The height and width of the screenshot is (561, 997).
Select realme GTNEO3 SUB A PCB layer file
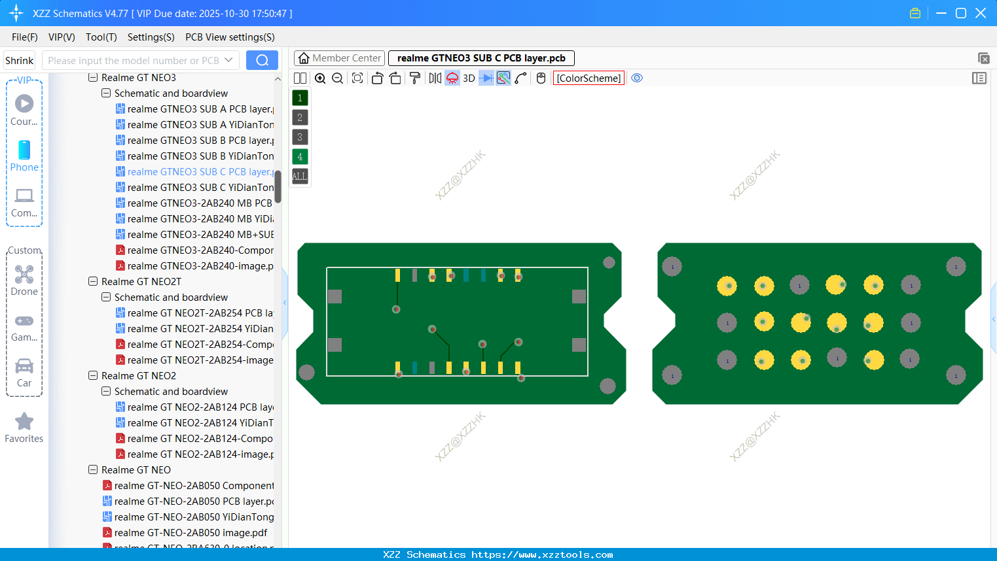click(x=196, y=109)
